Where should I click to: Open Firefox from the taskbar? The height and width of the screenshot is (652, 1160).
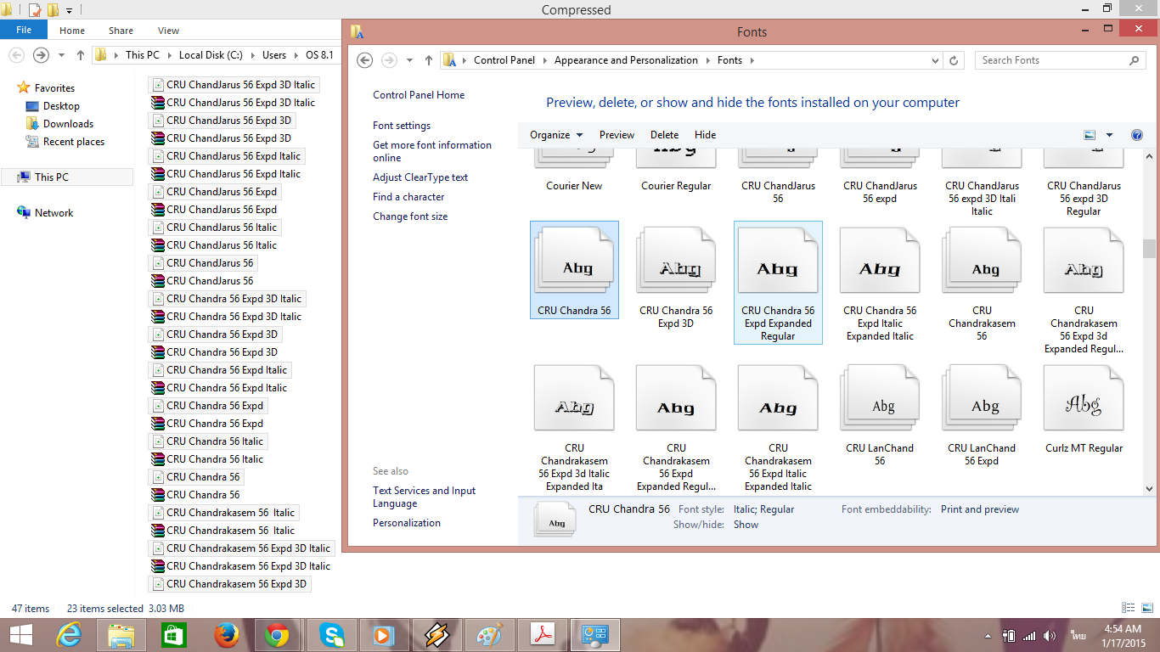pos(225,634)
